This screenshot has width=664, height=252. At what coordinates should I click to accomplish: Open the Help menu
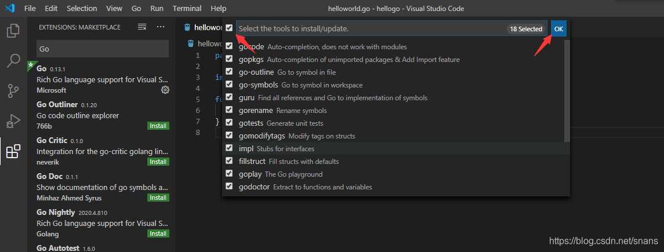point(219,8)
